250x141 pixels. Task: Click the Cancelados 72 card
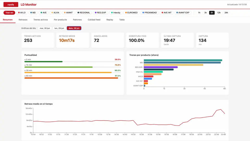point(108,40)
